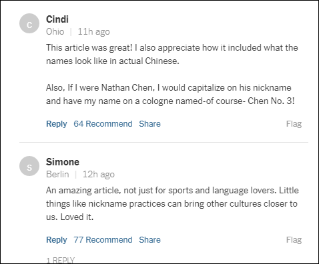This screenshot has width=319, height=264.
Task: Click Cindi's location 'Ohio'
Action: pos(55,32)
